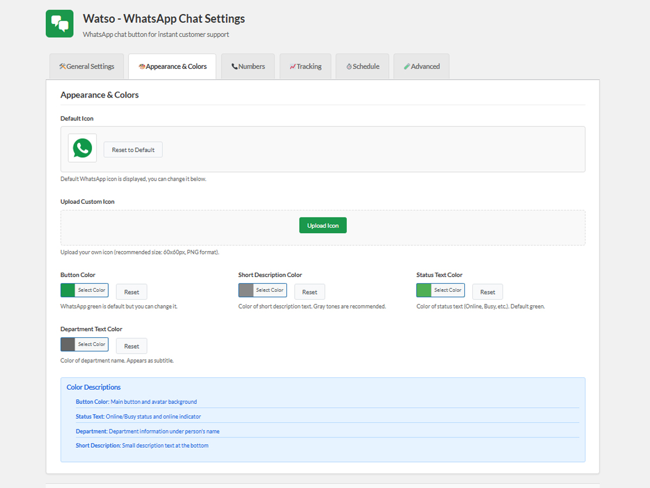
Task: Click the 'Button Color: Main button' description line
Action: (x=136, y=402)
